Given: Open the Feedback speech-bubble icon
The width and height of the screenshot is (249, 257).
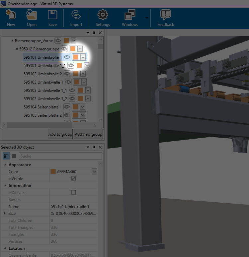Looking at the screenshot, I should point(165,15).
